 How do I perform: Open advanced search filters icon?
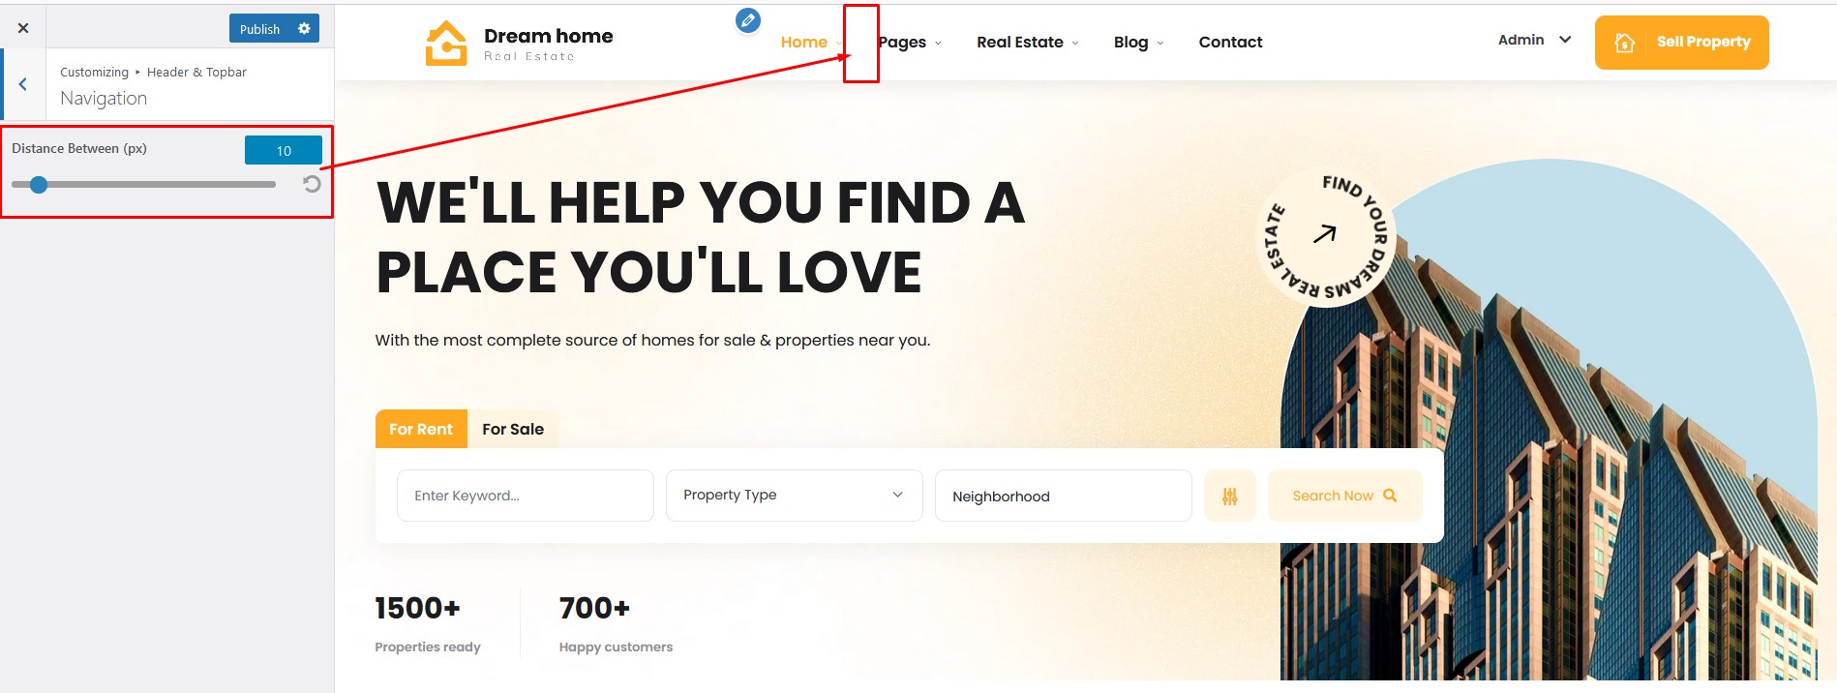[1229, 496]
